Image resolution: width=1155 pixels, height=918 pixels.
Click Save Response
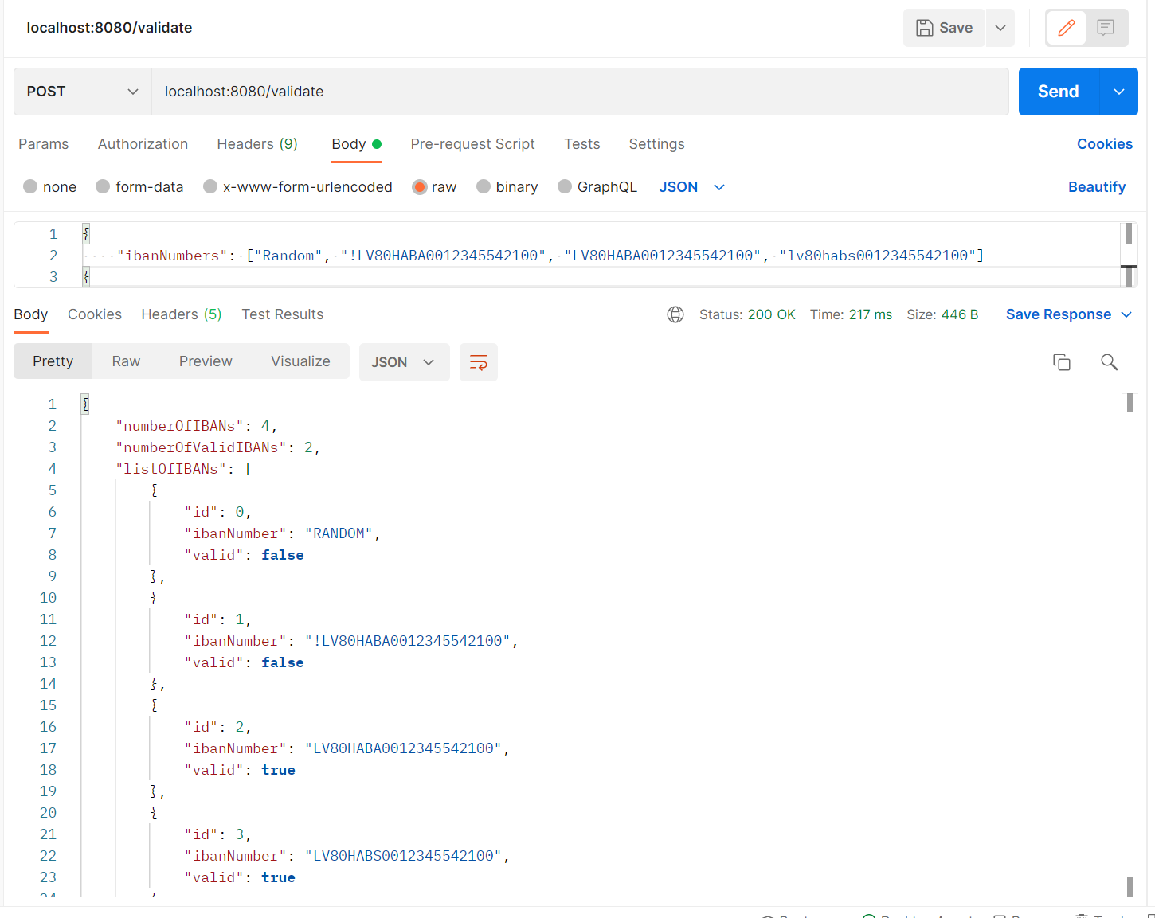pyautogui.click(x=1059, y=314)
